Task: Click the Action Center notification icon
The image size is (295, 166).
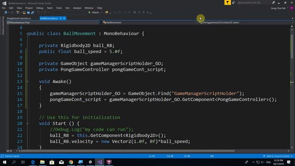Action: (289, 162)
